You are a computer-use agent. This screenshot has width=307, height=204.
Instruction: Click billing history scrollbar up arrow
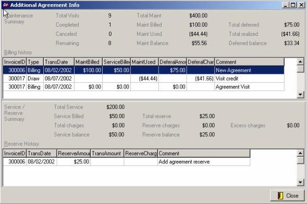pos(300,62)
